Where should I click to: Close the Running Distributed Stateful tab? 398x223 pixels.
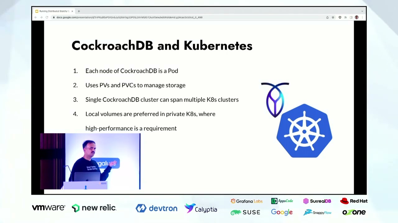72,11
